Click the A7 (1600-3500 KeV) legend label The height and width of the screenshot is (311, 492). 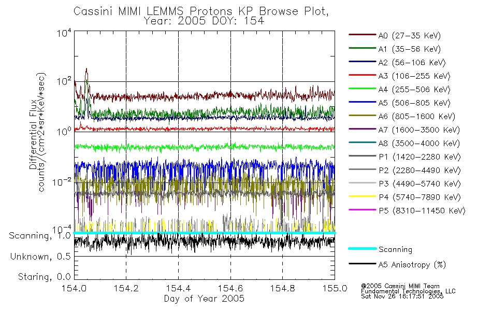pos(419,131)
